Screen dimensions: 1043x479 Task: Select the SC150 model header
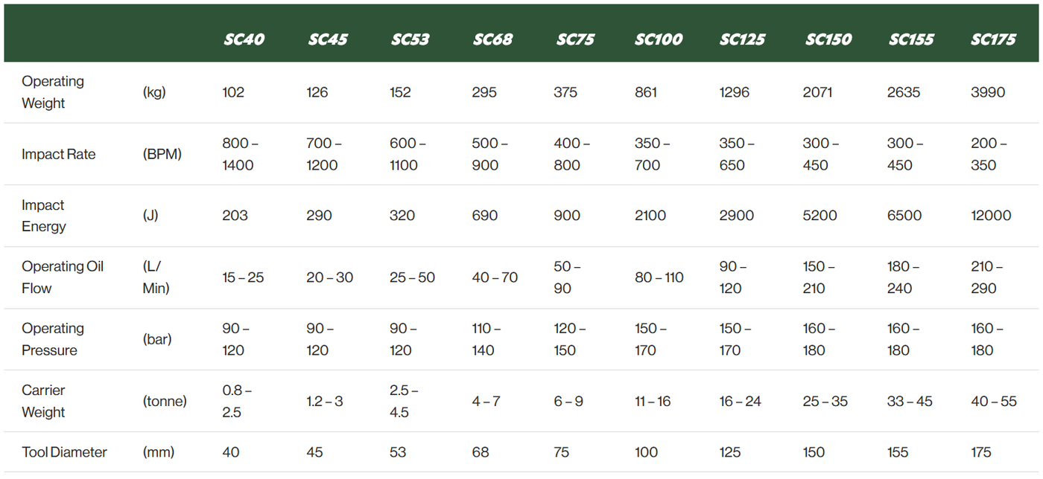828,39
